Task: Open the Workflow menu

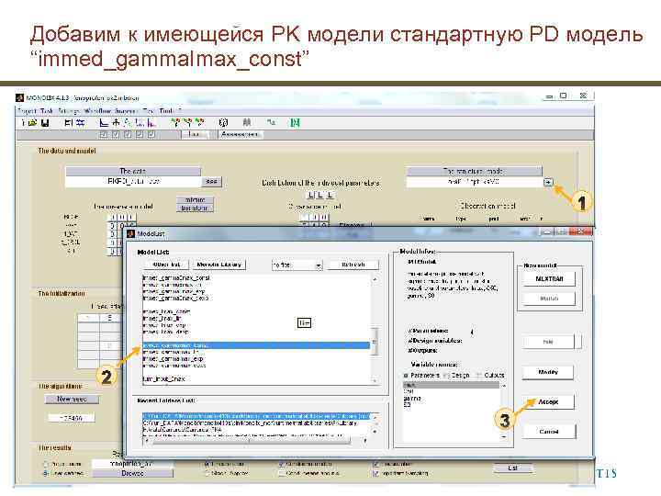Action: pos(98,110)
